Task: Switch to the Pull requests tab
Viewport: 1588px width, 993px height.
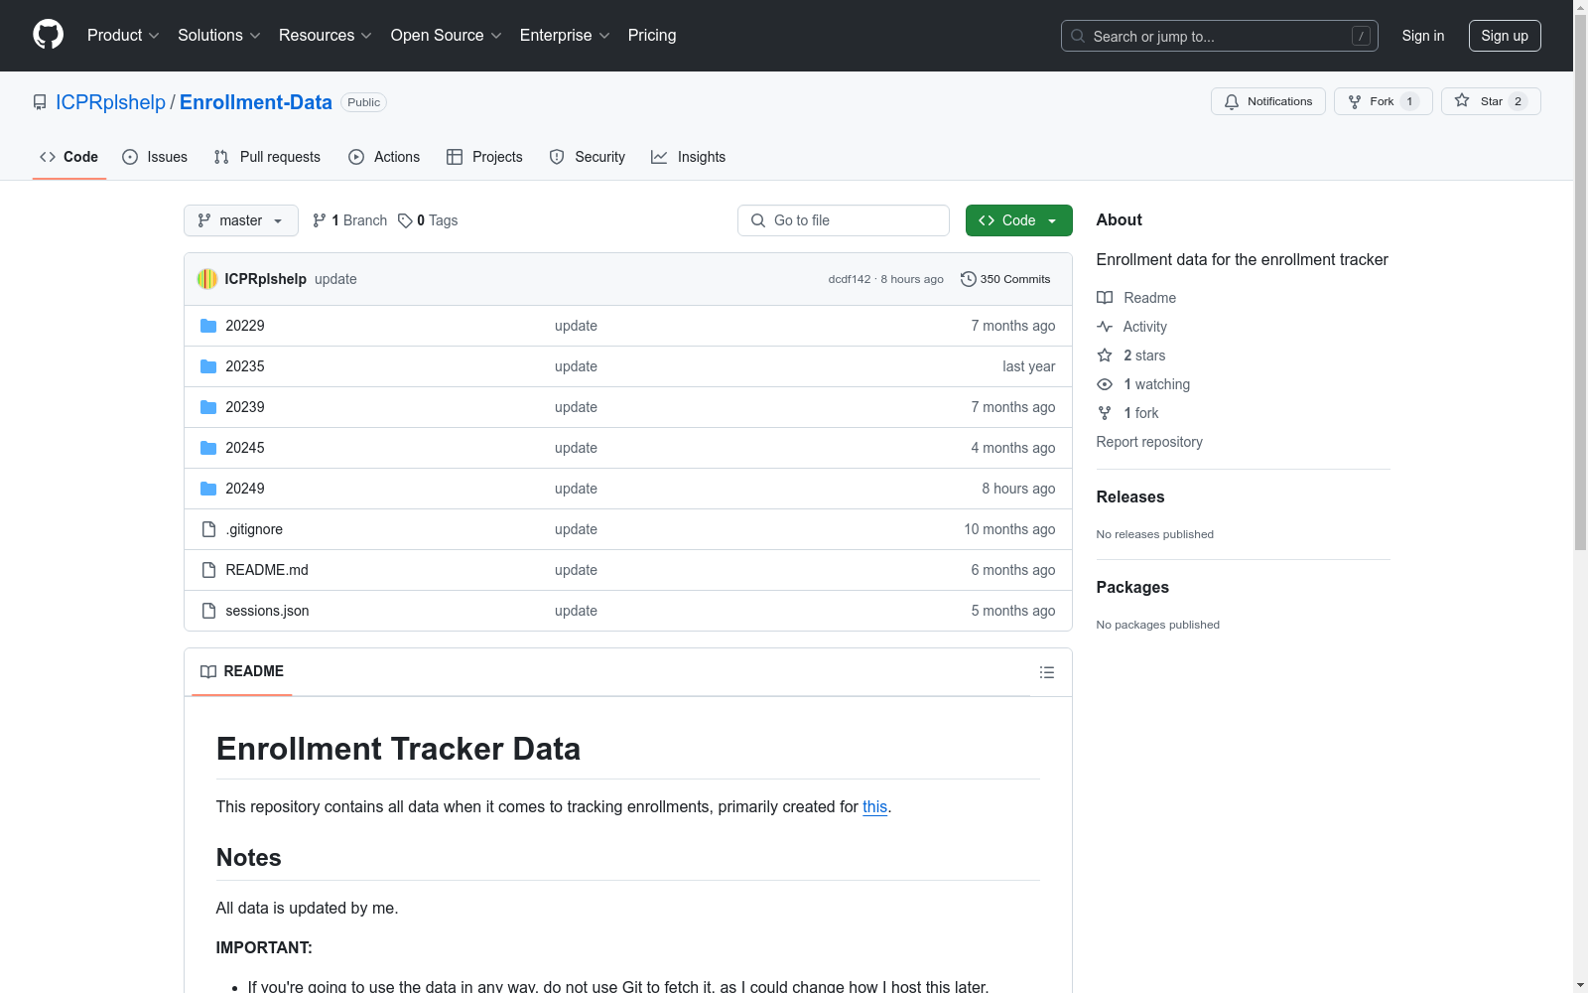Action: (267, 157)
